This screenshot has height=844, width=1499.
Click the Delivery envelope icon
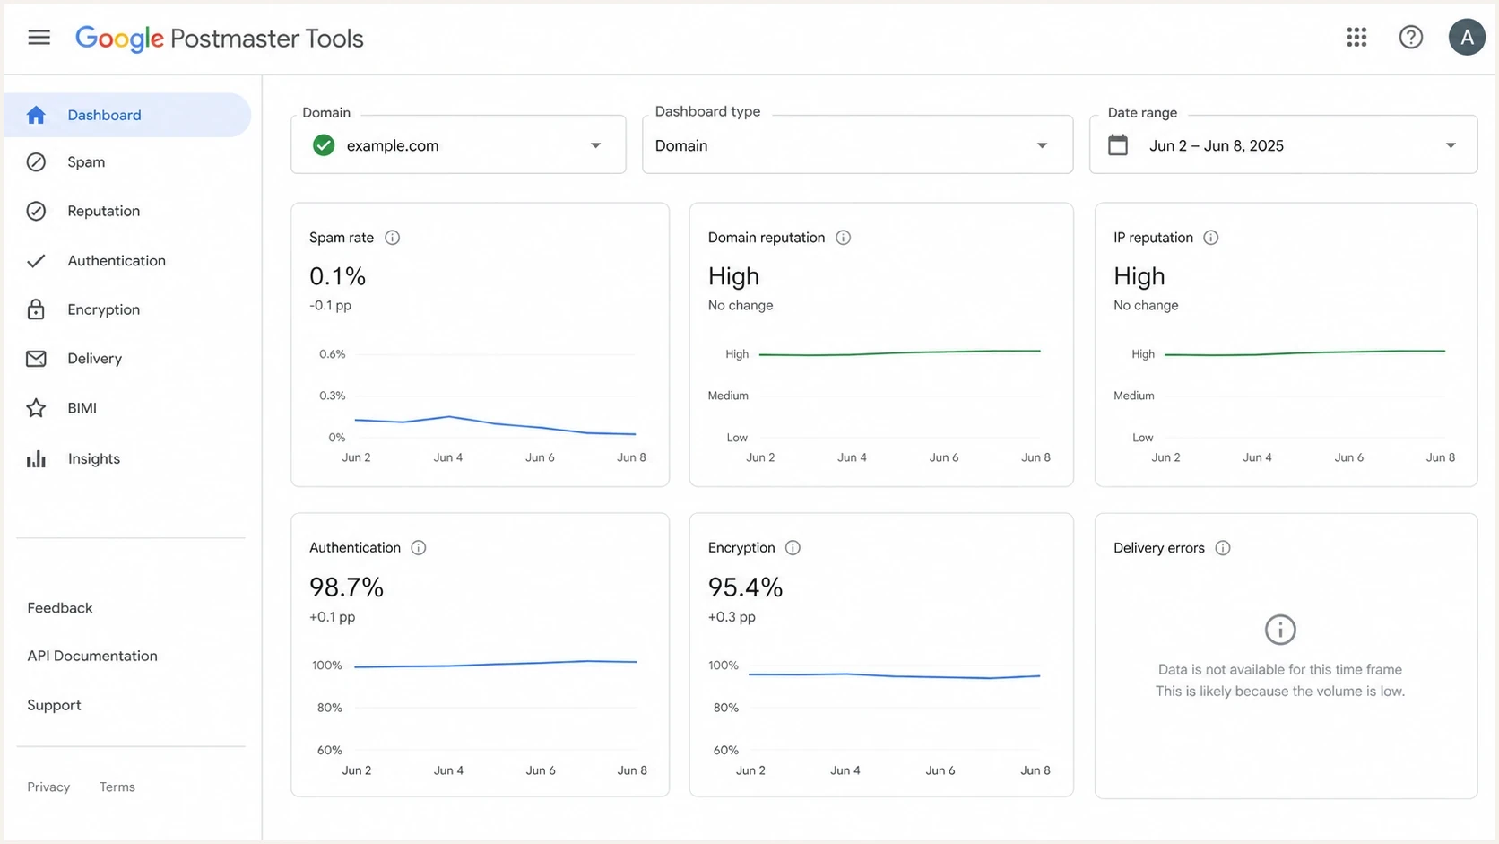click(x=36, y=359)
